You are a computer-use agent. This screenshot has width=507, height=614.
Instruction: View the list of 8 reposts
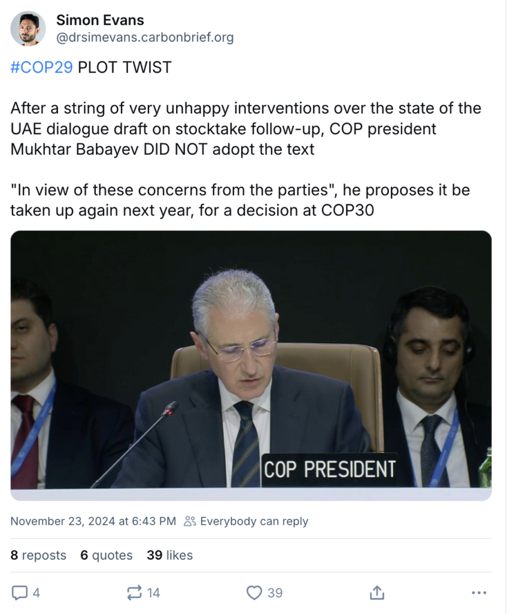(38, 555)
